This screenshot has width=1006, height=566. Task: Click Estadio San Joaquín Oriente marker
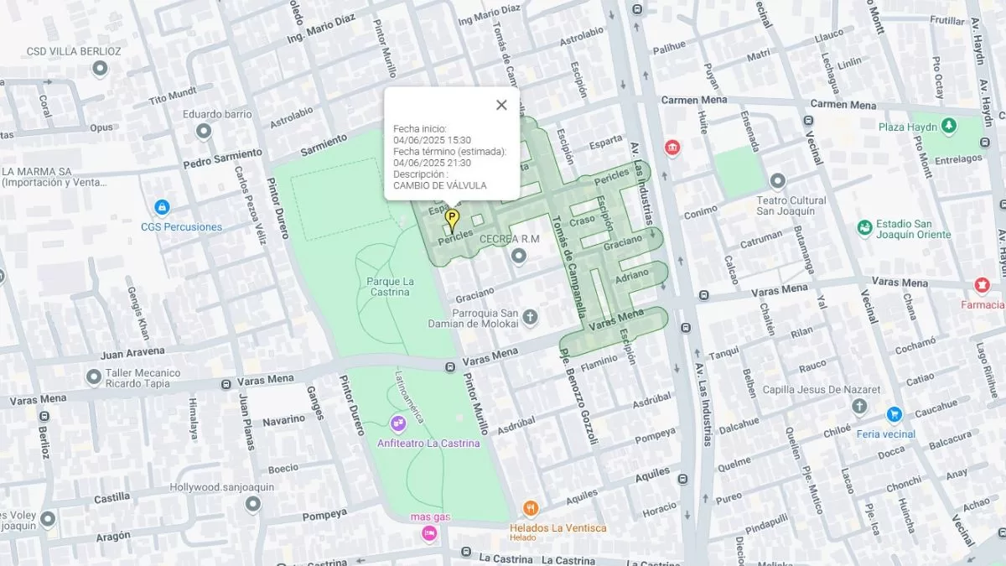(864, 228)
